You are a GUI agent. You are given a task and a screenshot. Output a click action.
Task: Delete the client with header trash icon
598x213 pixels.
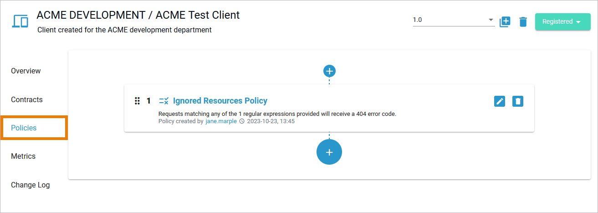523,21
